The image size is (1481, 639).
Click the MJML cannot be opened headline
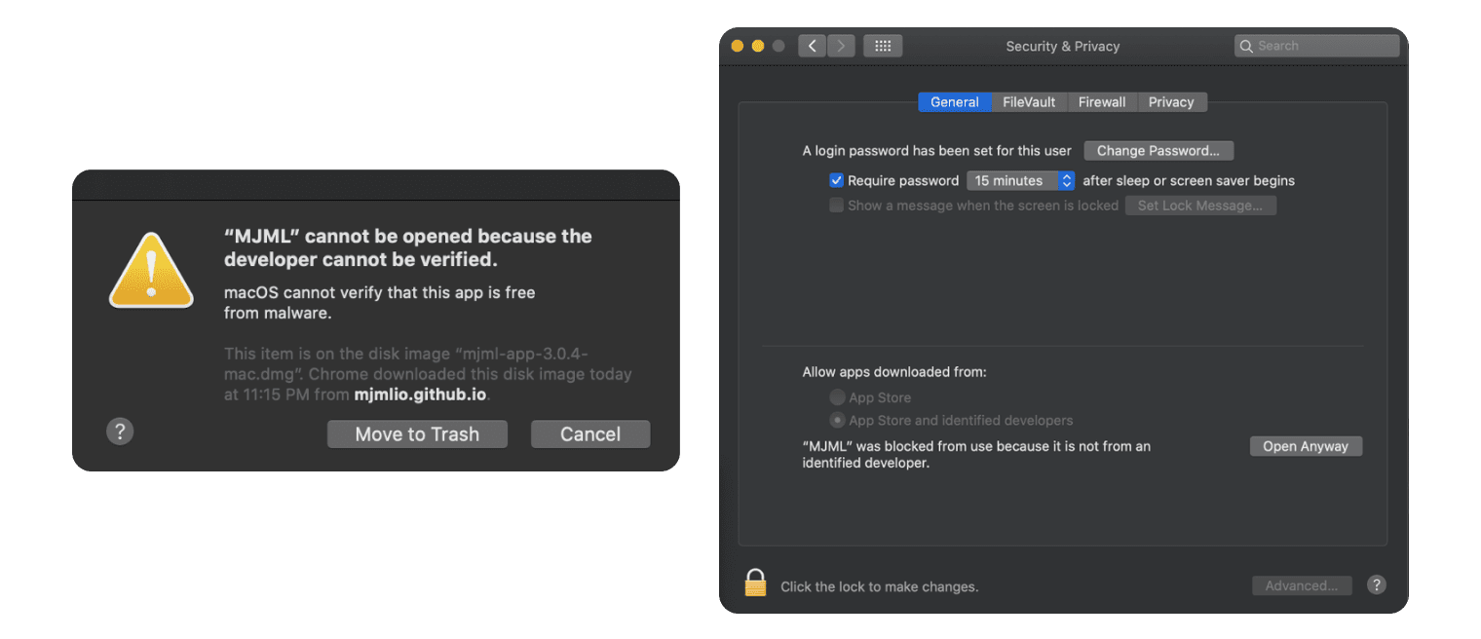tap(408, 248)
